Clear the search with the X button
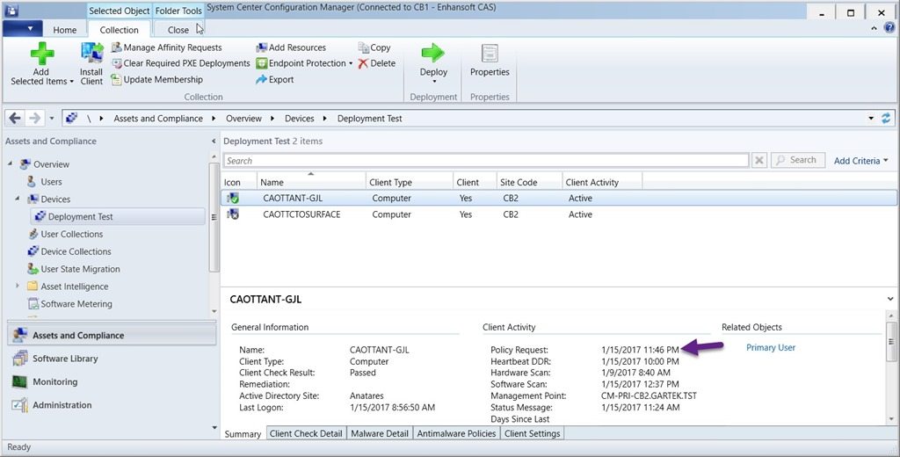The width and height of the screenshot is (900, 457). click(758, 161)
